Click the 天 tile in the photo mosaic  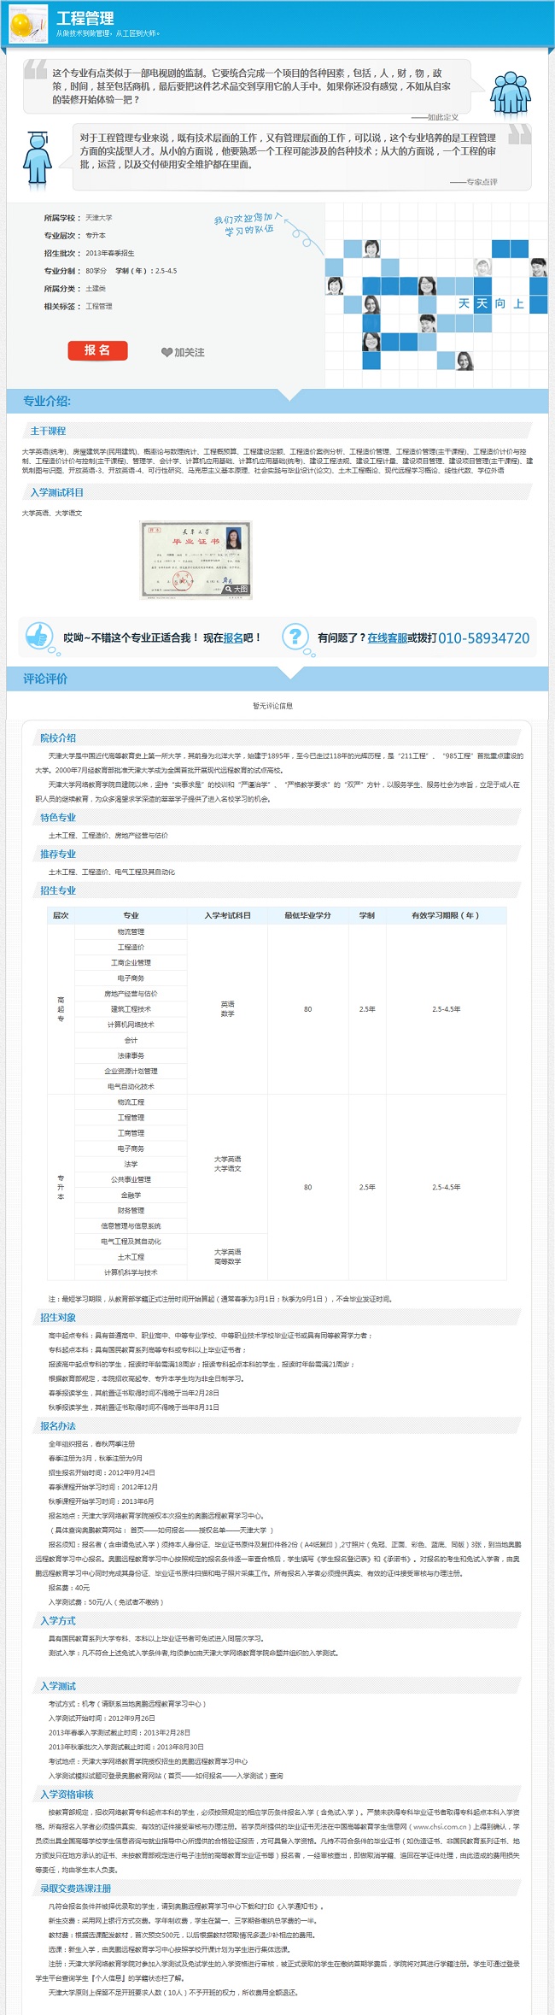[464, 303]
